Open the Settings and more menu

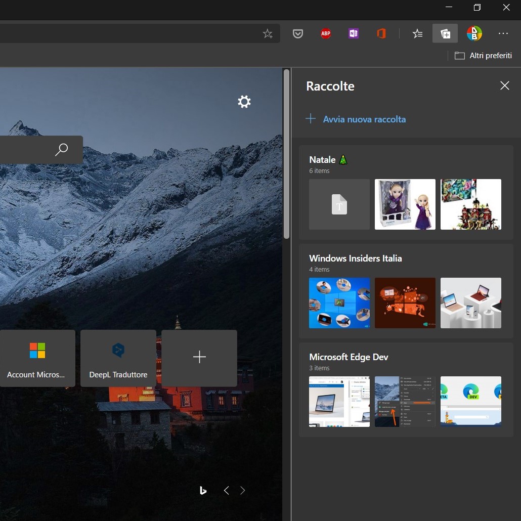coord(503,33)
